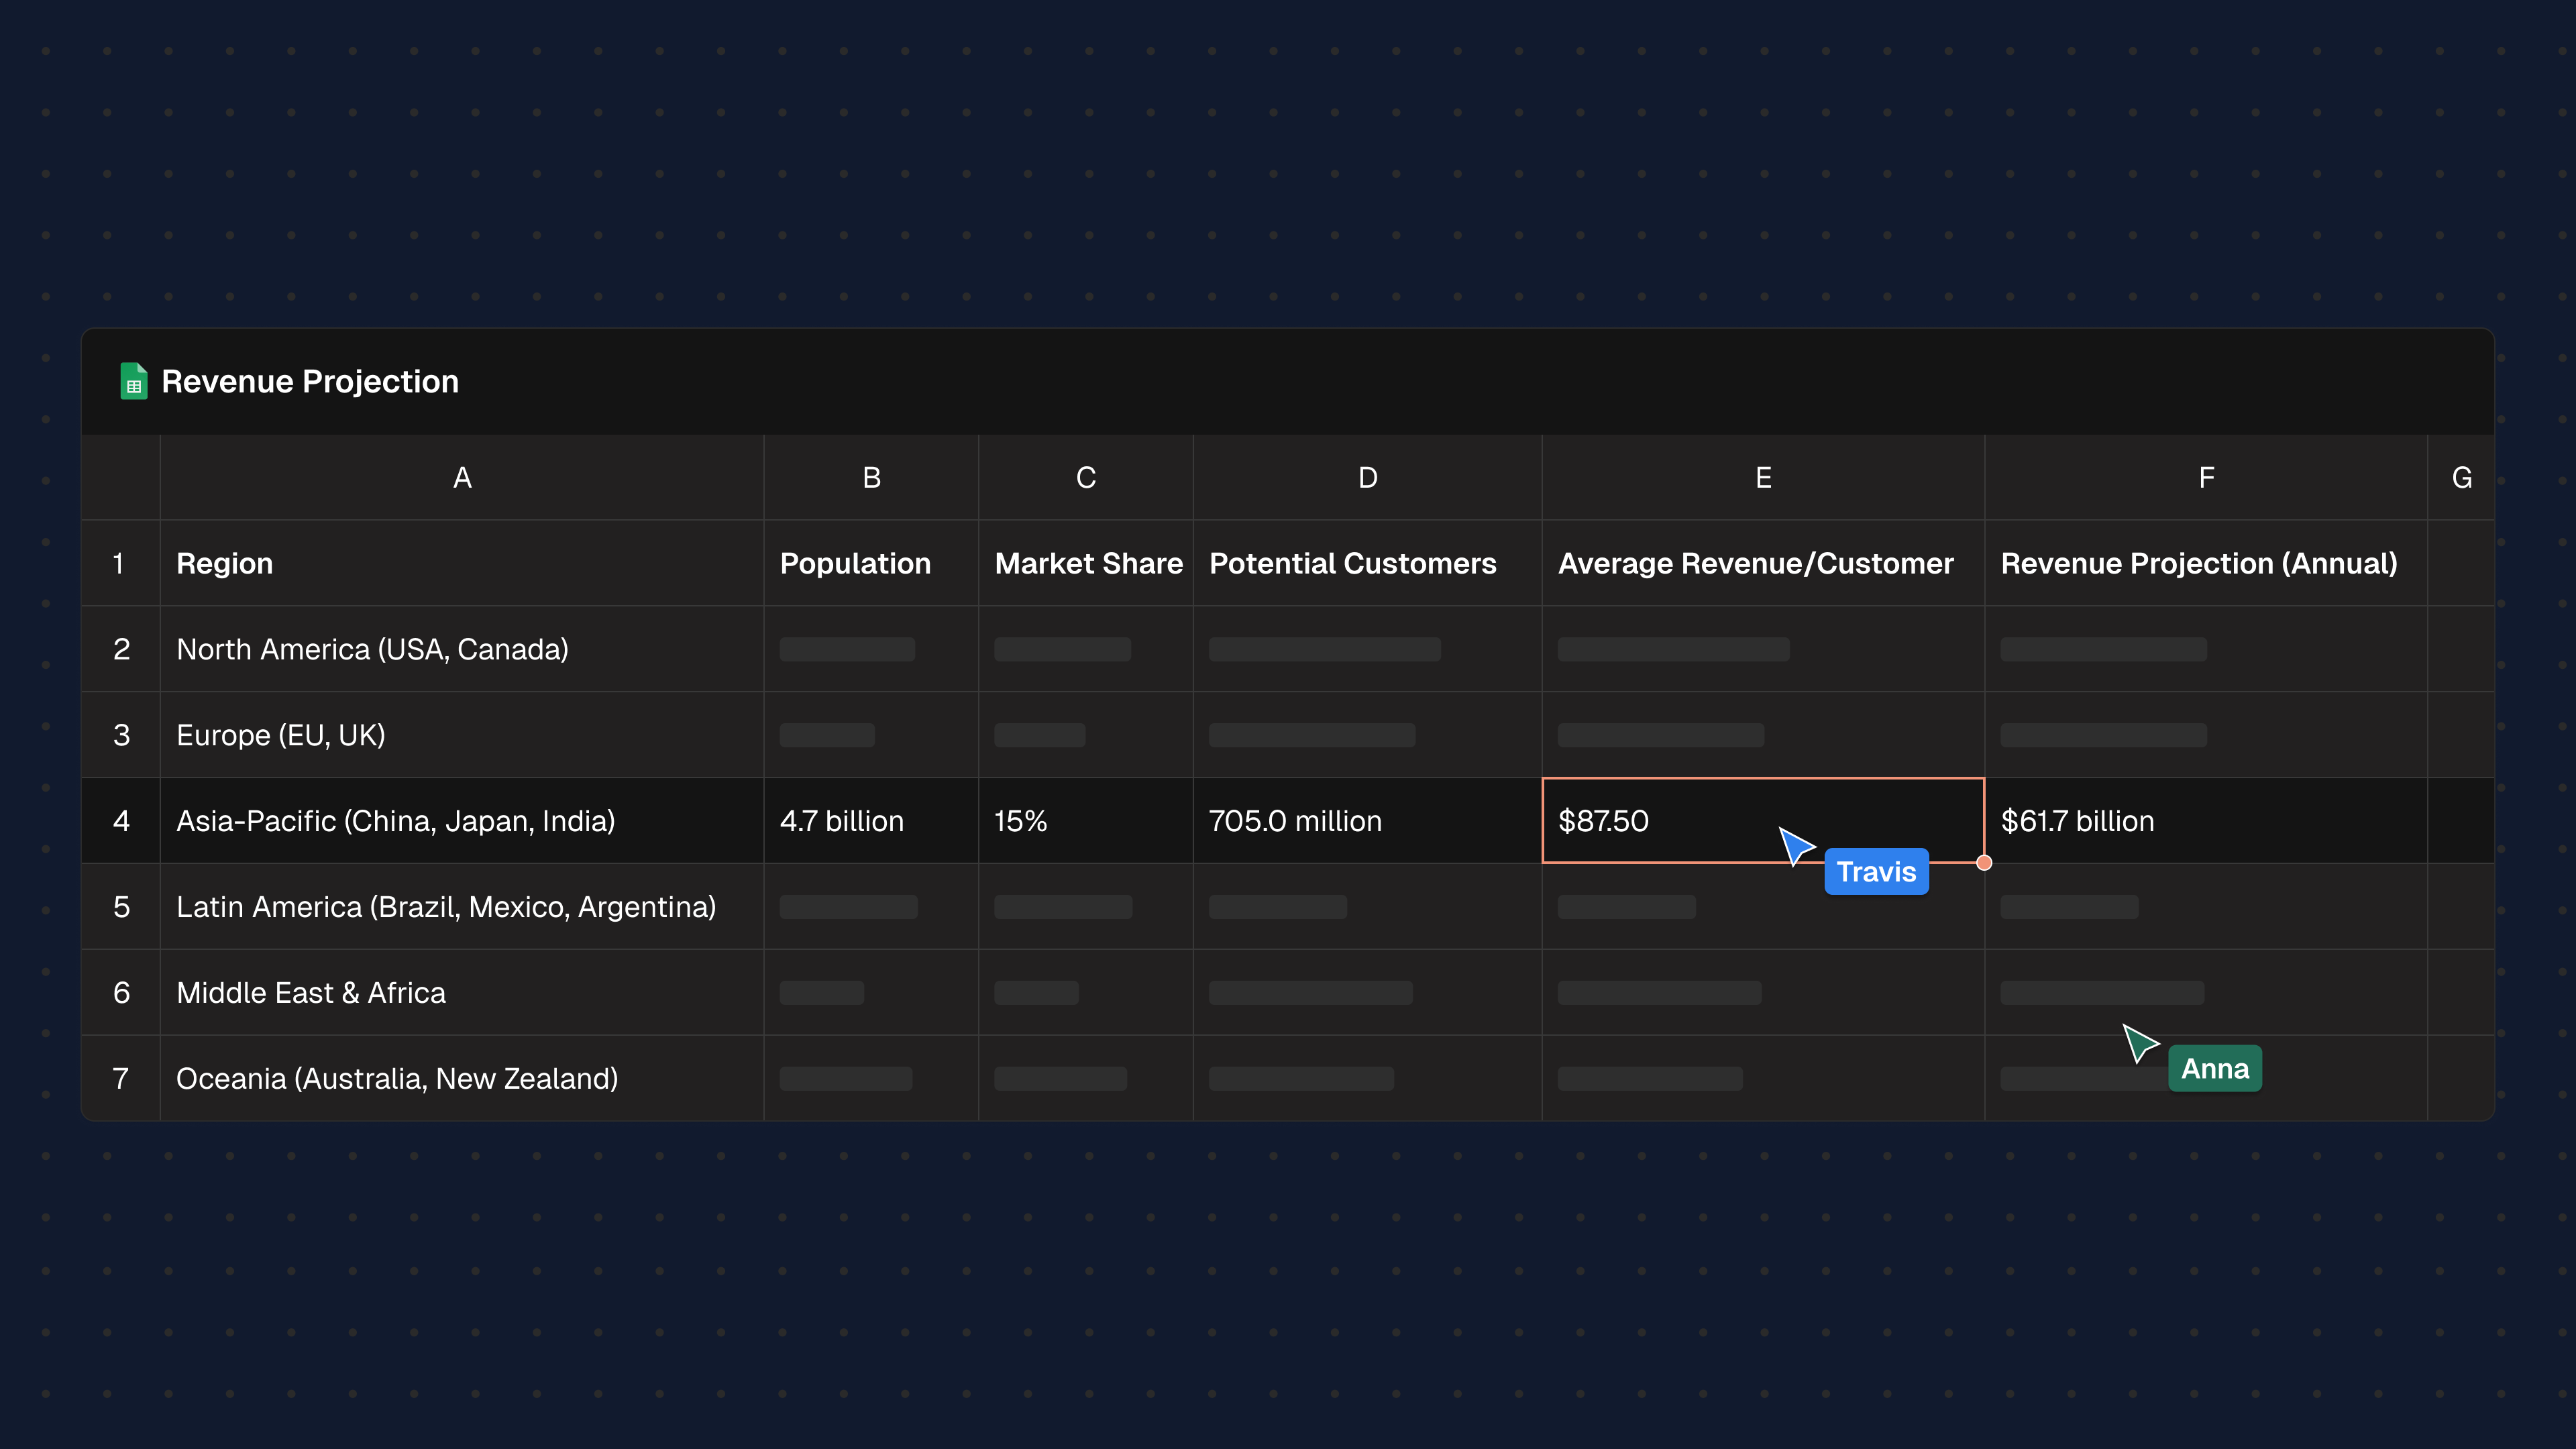Click Latin America's Population placeholder cell
This screenshot has width=2576, height=1449.
point(871,907)
